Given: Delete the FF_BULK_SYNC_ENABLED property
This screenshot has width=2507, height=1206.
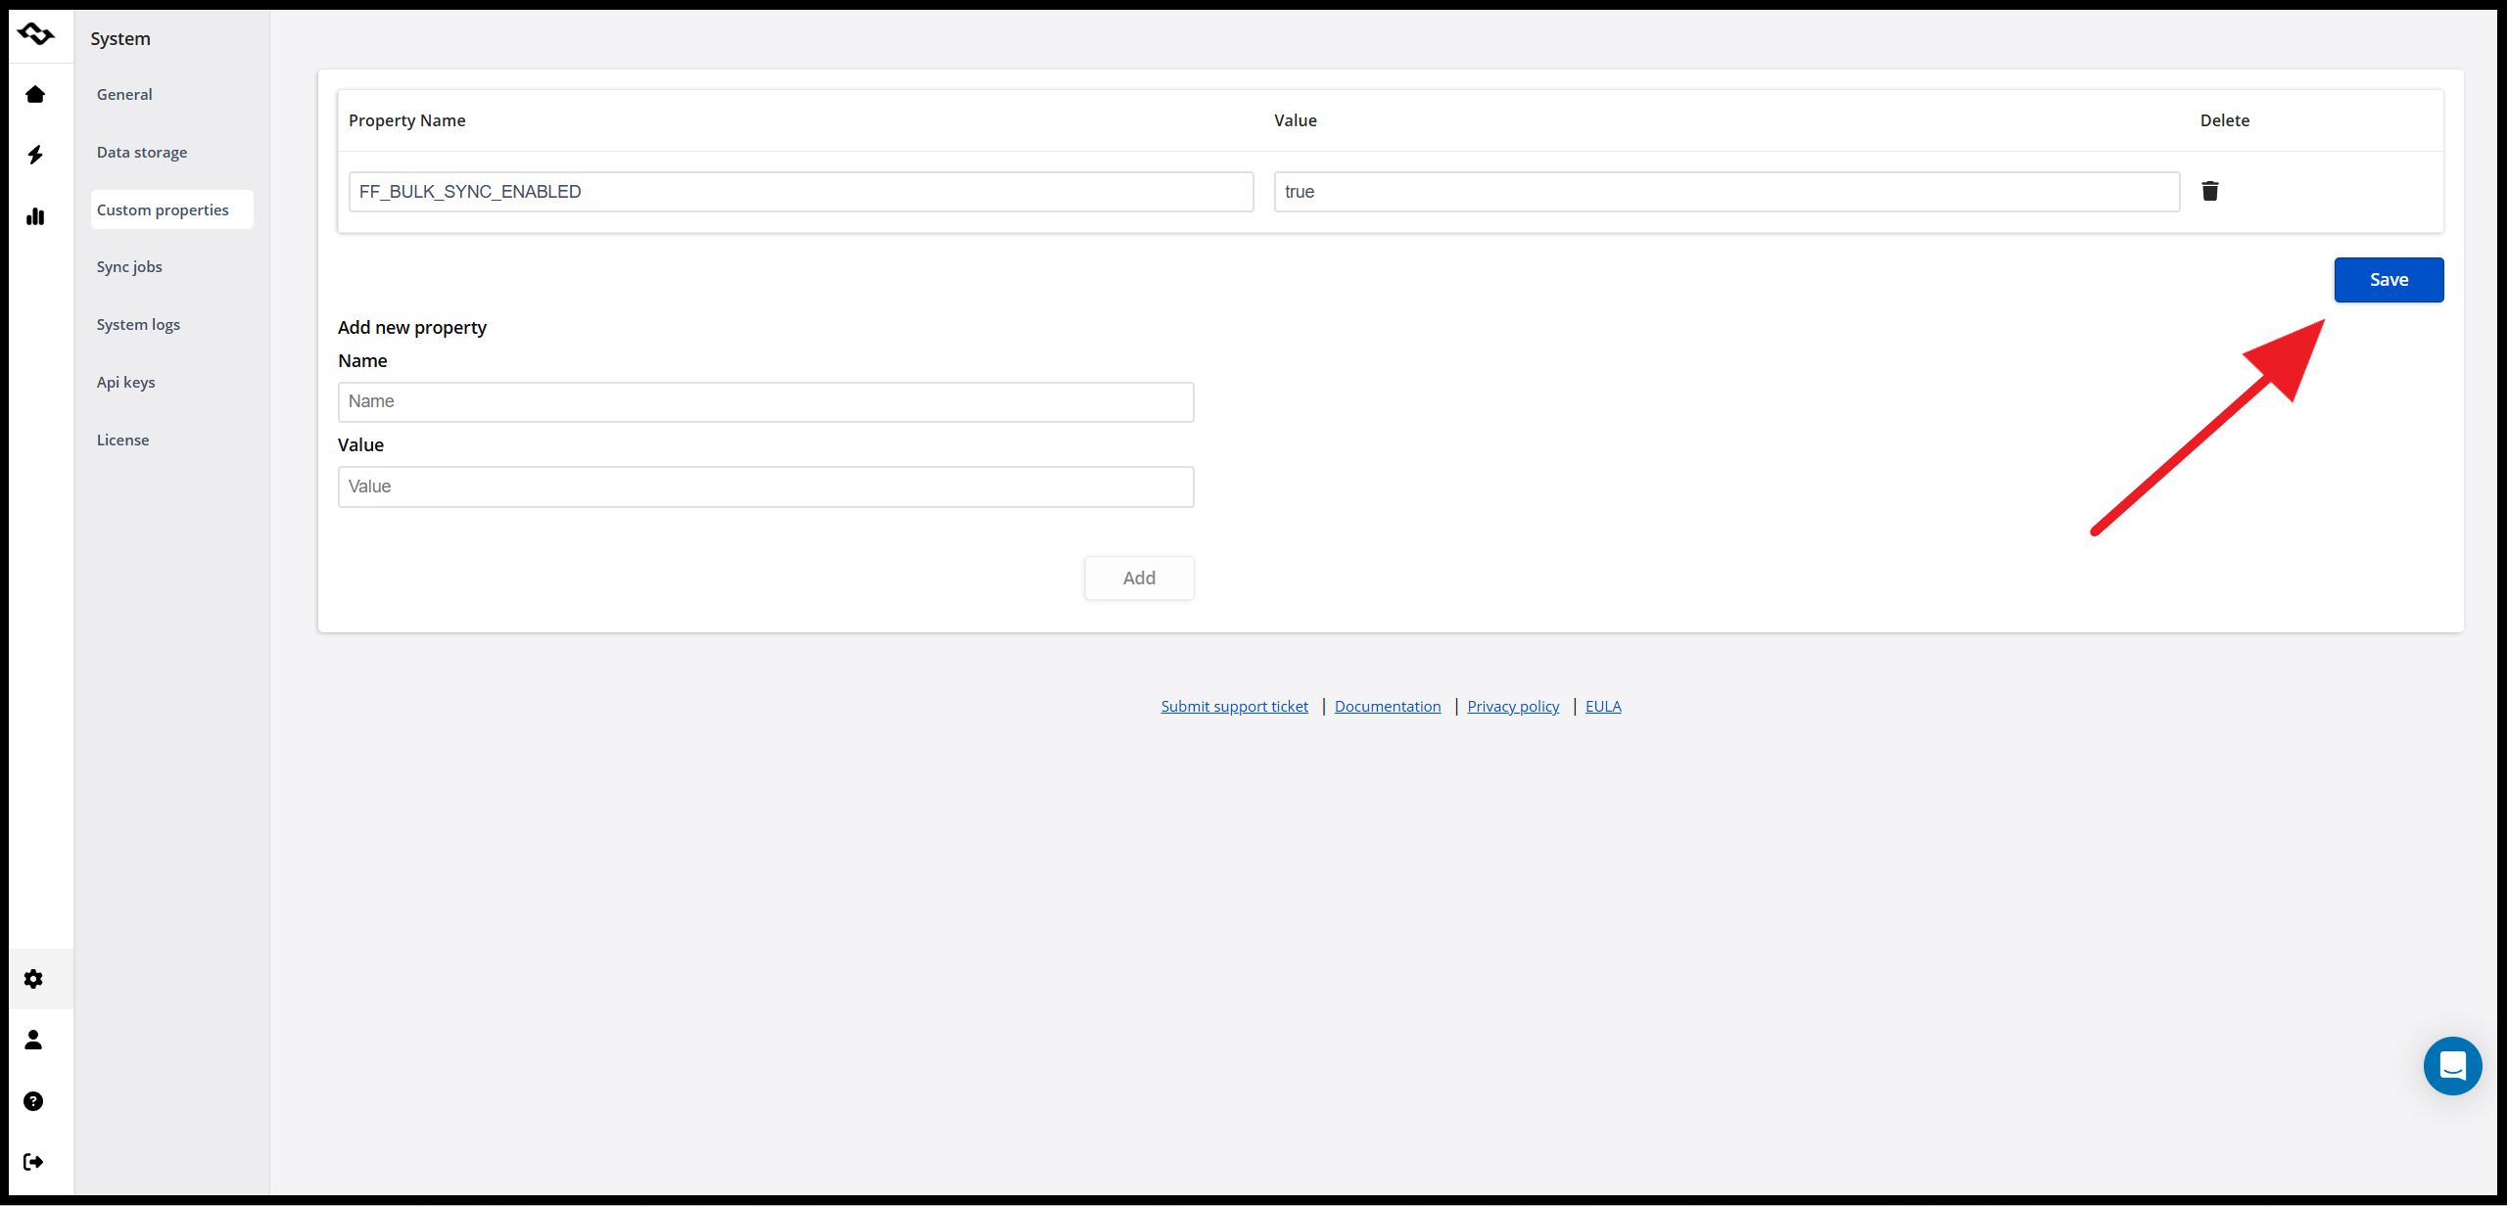Looking at the screenshot, I should click(x=2210, y=191).
